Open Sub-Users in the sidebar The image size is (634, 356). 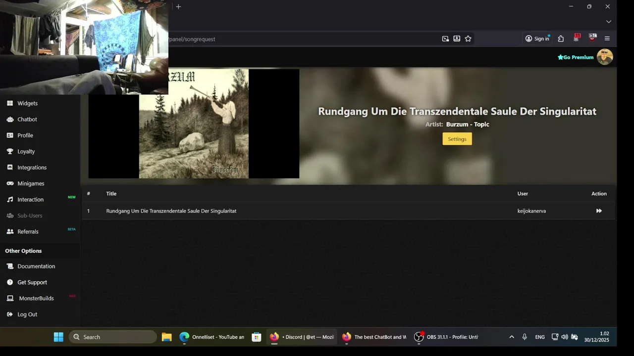(30, 216)
